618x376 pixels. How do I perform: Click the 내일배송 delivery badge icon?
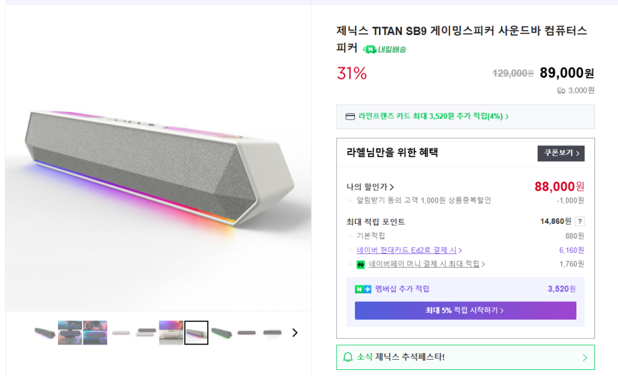[x=370, y=49]
